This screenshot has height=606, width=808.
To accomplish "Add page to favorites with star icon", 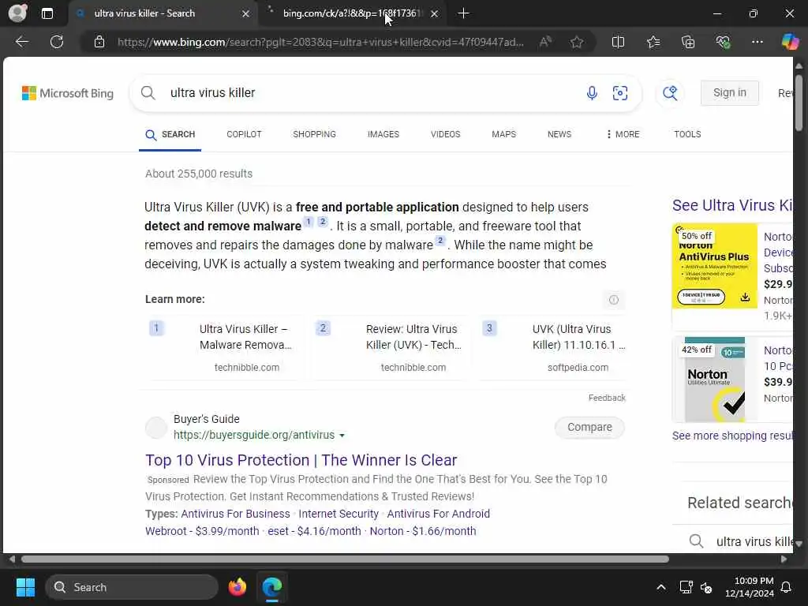I will click(x=577, y=43).
